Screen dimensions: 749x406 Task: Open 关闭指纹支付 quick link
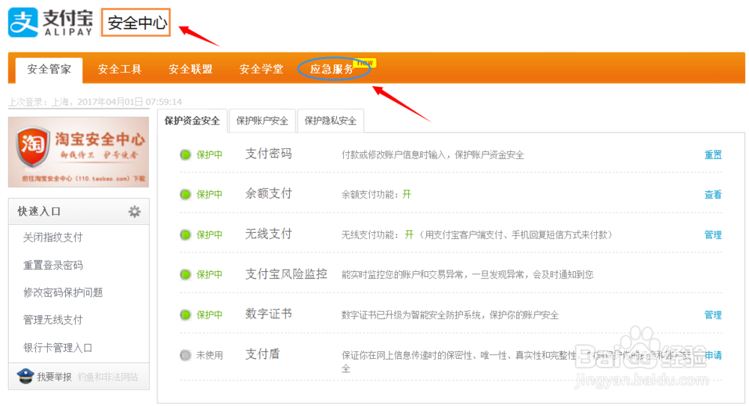53,237
